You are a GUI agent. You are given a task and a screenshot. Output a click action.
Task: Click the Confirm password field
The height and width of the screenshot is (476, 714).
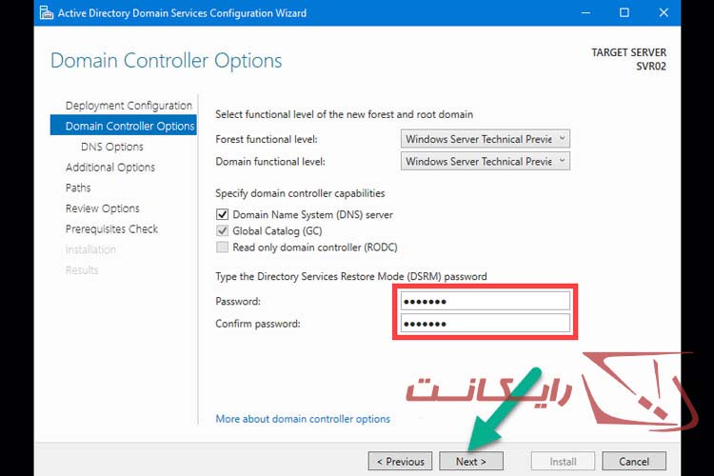[483, 324]
